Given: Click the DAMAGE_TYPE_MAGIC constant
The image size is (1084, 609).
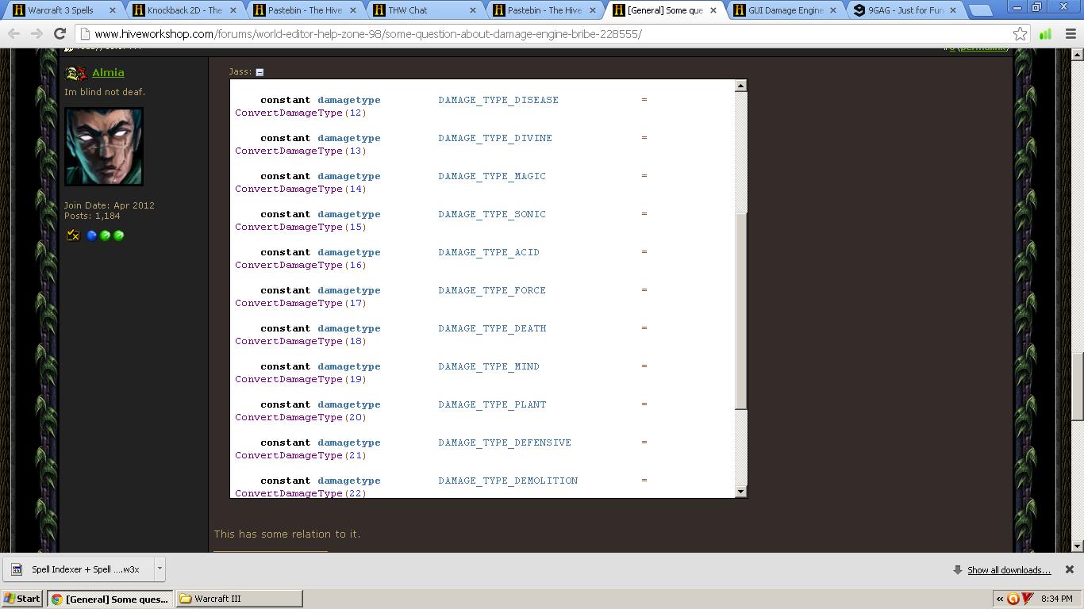Looking at the screenshot, I should pyautogui.click(x=492, y=176).
